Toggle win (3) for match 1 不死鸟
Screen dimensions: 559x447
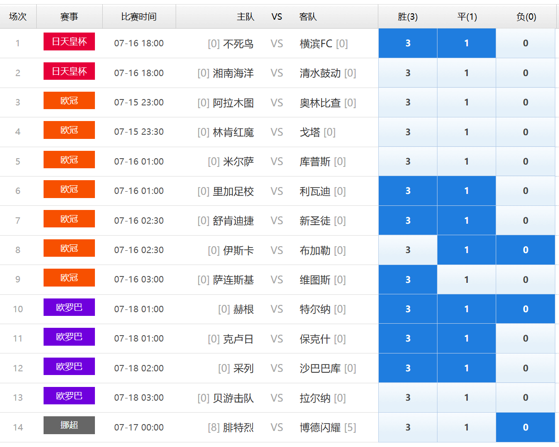click(408, 43)
